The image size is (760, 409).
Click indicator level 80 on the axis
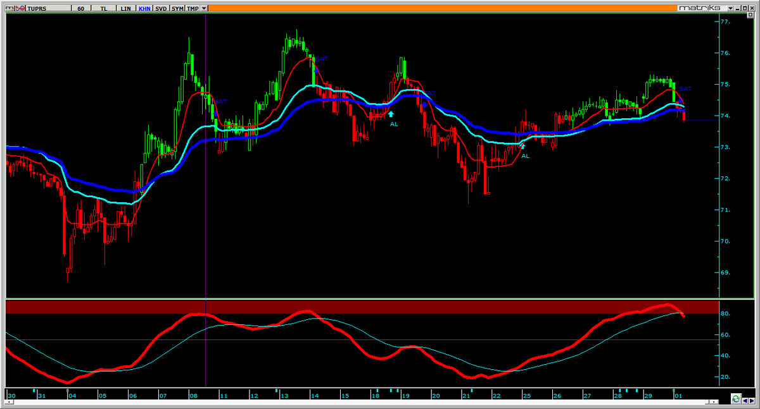click(x=726, y=314)
